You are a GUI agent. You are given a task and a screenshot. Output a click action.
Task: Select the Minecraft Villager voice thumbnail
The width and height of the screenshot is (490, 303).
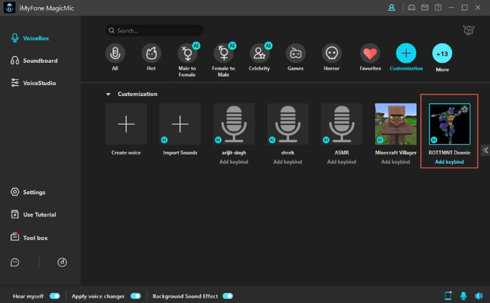(396, 124)
